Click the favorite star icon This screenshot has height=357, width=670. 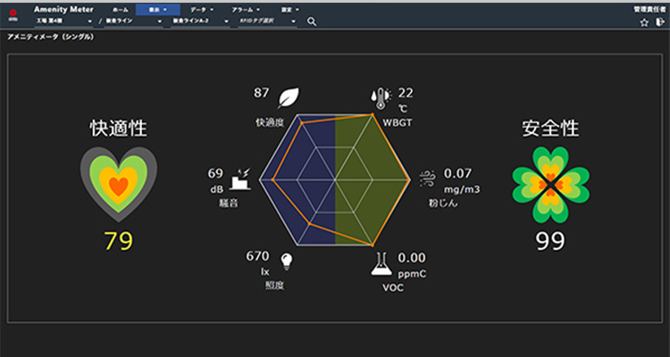[644, 22]
